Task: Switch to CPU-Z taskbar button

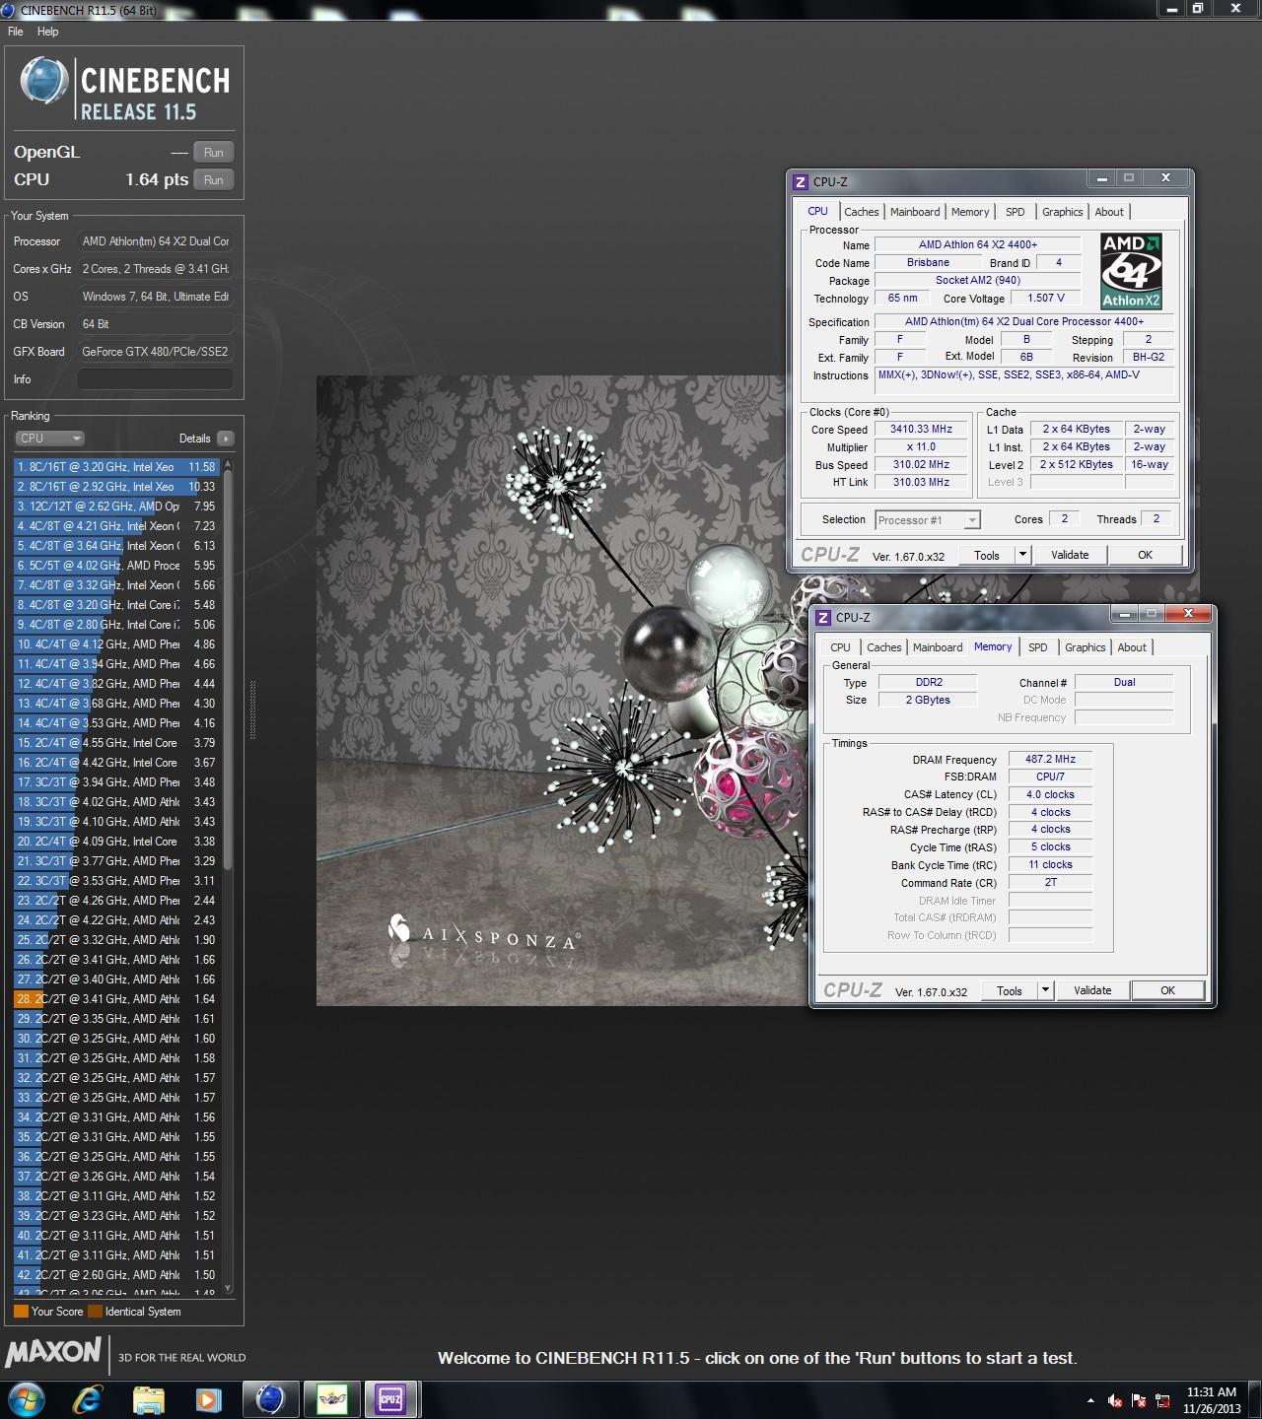Action: tap(391, 1399)
